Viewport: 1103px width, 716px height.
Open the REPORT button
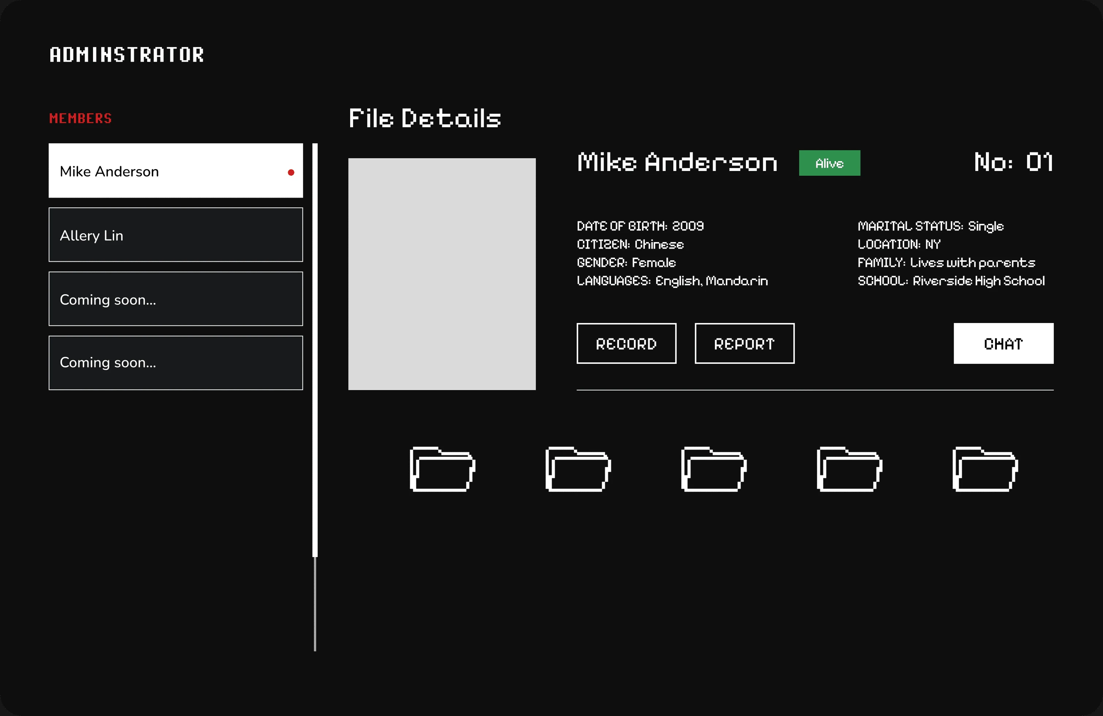pos(745,343)
